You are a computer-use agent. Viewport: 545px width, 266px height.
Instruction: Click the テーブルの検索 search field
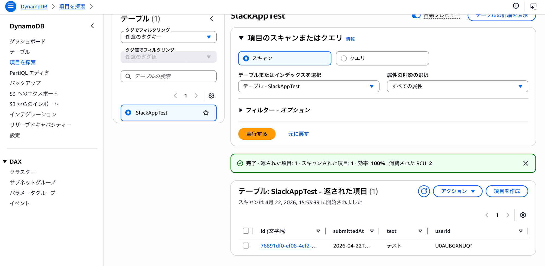pos(168,76)
